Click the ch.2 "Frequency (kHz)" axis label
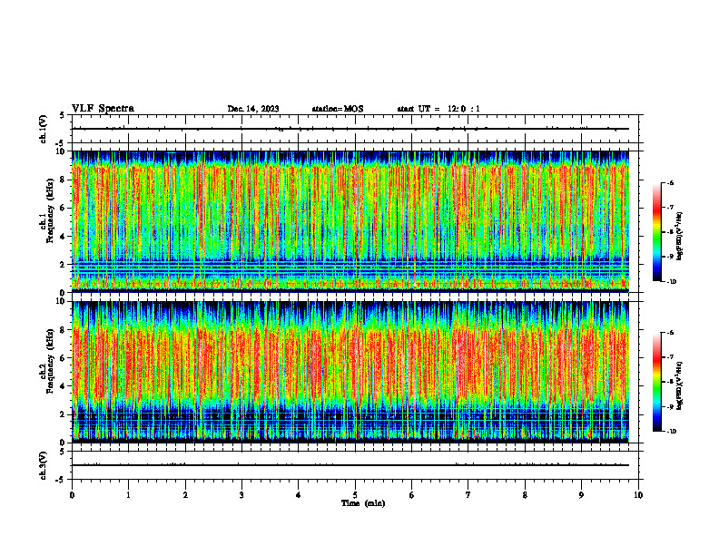The width and height of the screenshot is (719, 555). click(x=50, y=361)
